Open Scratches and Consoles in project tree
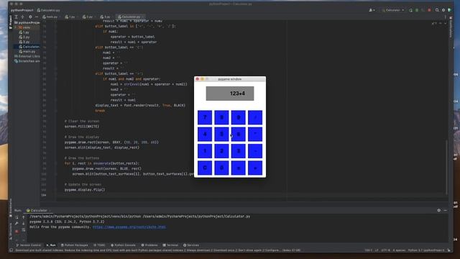 tap(27, 61)
